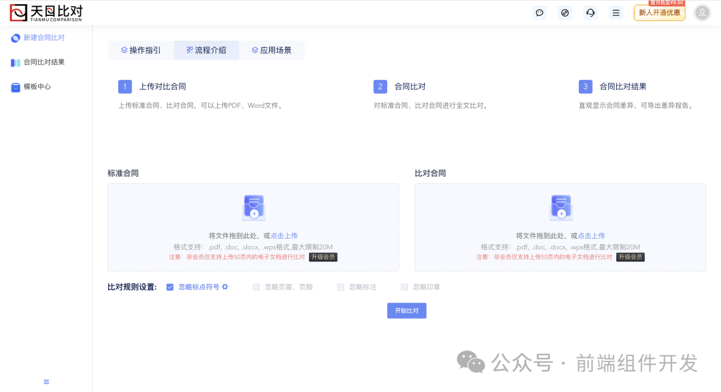Click the 合同比对 step 2 title

coord(410,86)
